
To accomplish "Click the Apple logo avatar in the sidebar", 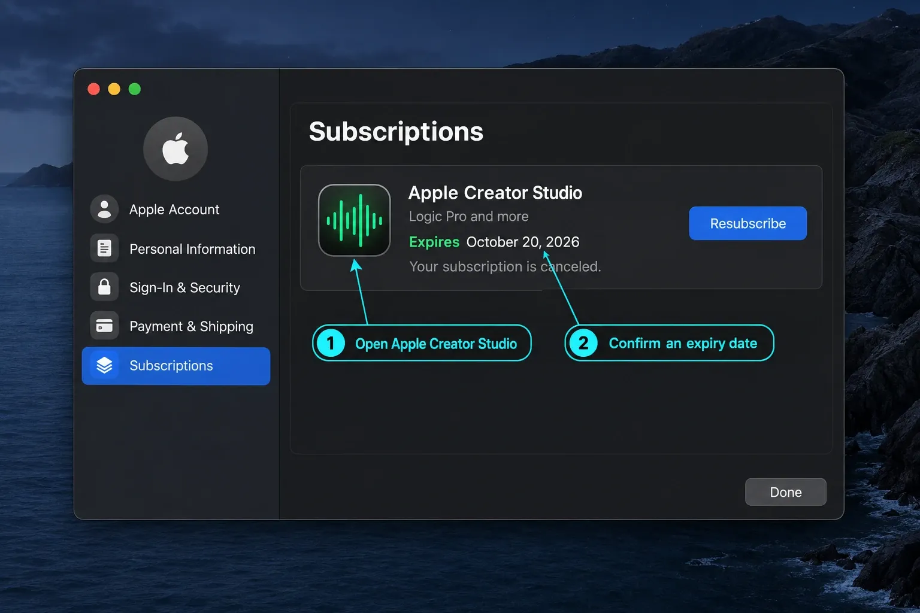I will click(175, 149).
